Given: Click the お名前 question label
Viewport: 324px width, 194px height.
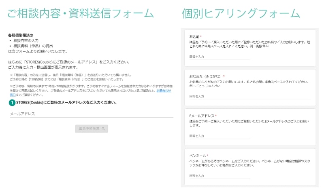Looking at the screenshot, I should tap(194, 37).
